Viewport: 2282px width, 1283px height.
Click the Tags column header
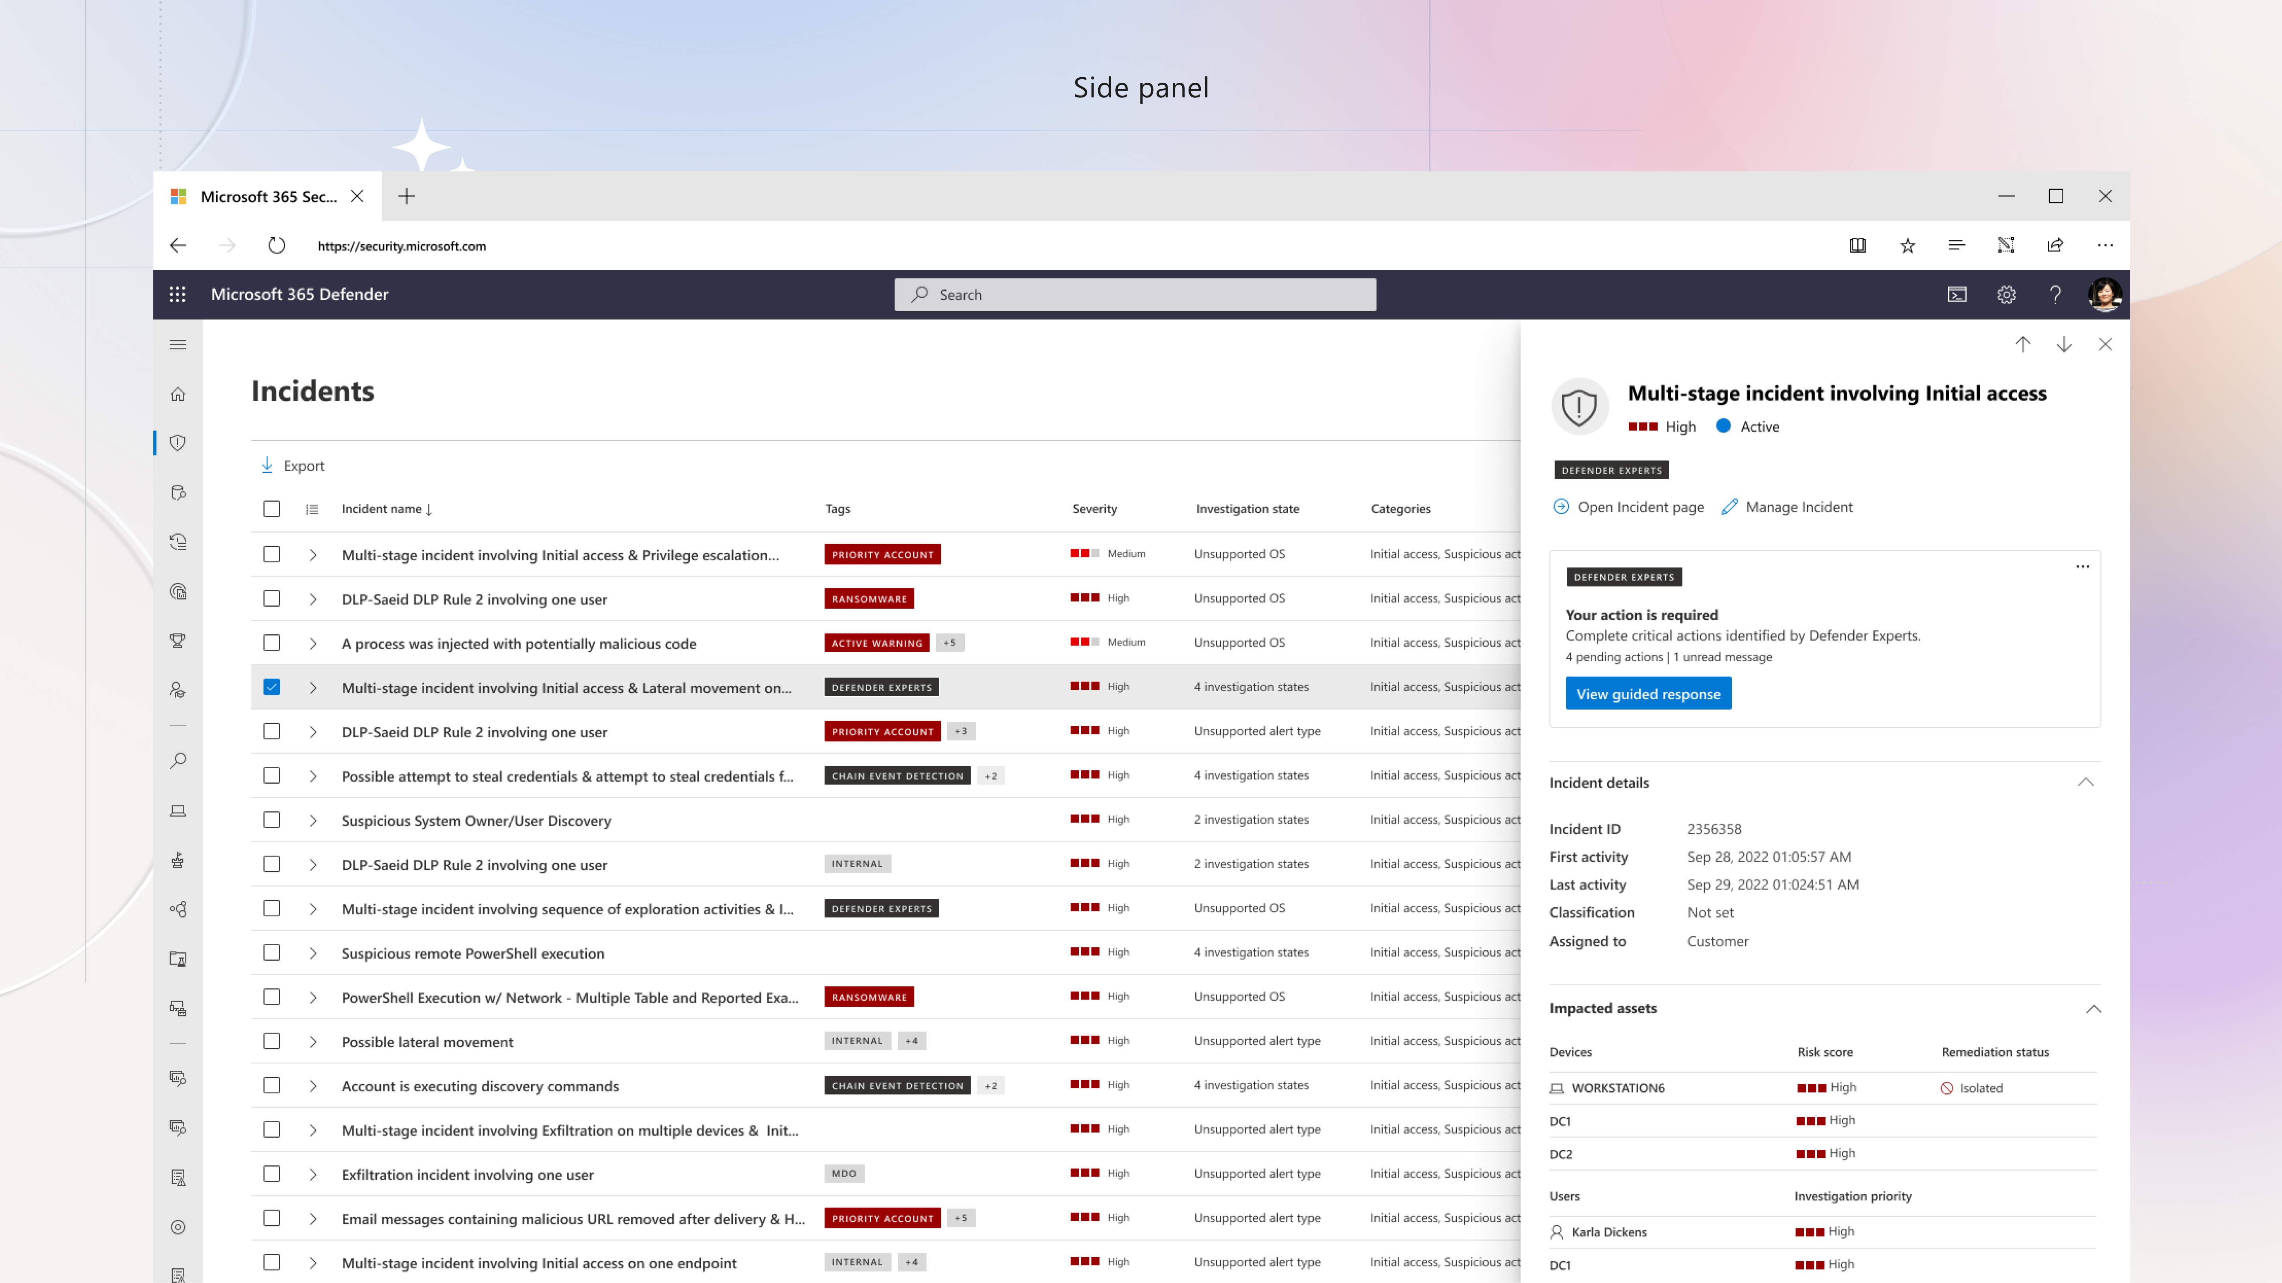tap(837, 509)
